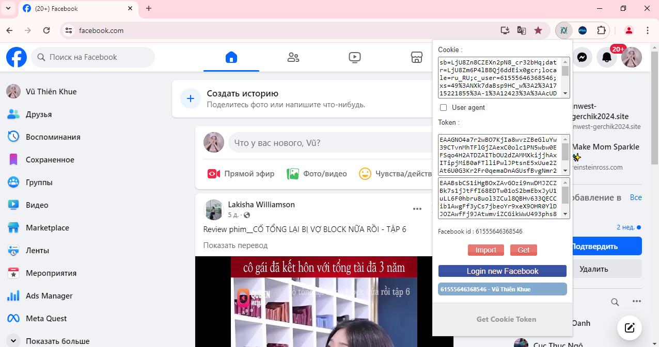Click 'Показать перевод' under the post
Viewport: 659px width, 347px height.
(x=235, y=245)
